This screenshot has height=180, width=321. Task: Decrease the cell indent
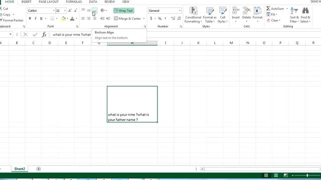coord(102,18)
